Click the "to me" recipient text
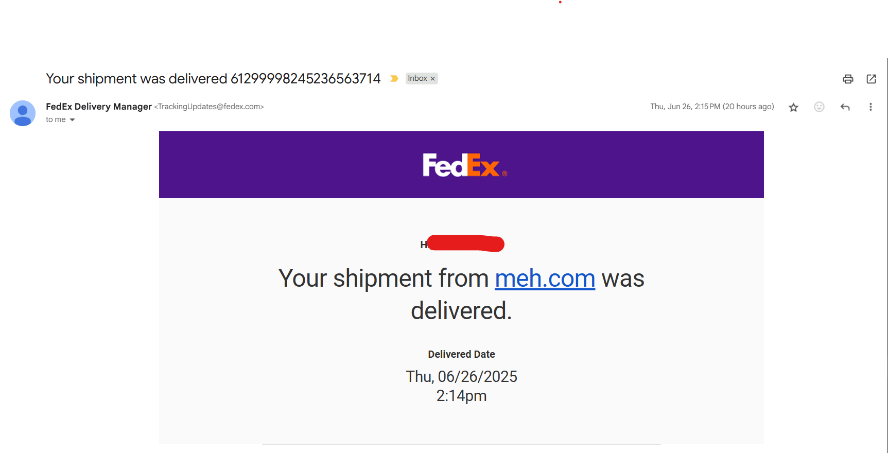The width and height of the screenshot is (888, 453). pos(56,119)
